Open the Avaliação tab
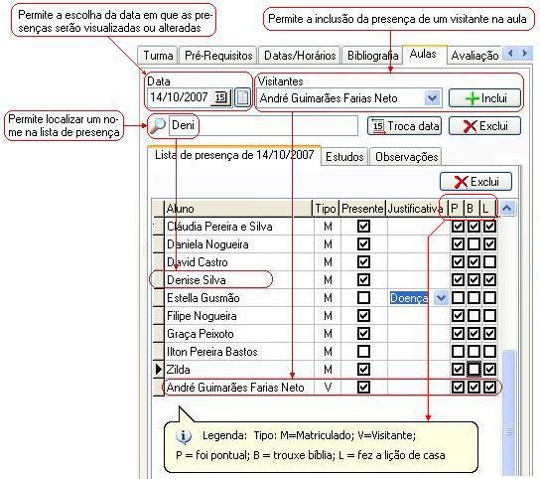The height and width of the screenshot is (479, 540). (474, 56)
